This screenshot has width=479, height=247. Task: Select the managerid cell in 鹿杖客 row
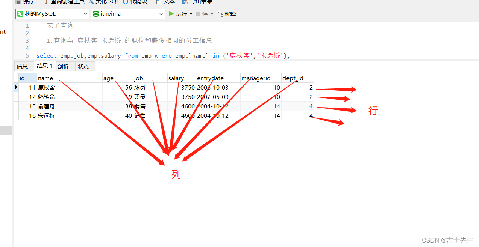point(261,87)
